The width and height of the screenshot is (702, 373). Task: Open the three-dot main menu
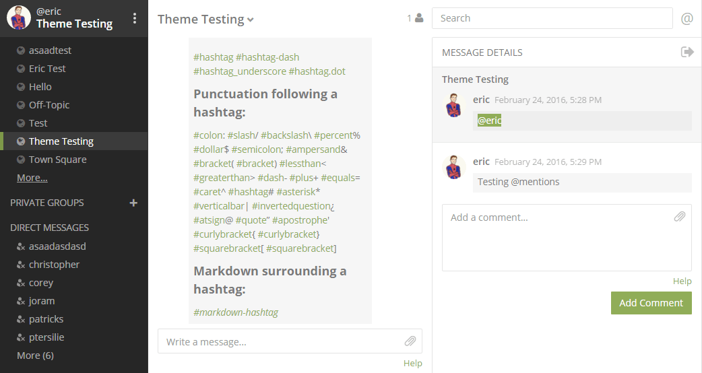point(135,18)
